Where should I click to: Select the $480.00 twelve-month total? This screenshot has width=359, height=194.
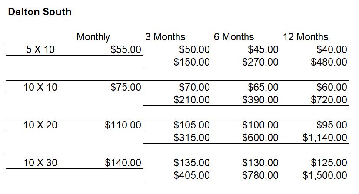tap(329, 62)
